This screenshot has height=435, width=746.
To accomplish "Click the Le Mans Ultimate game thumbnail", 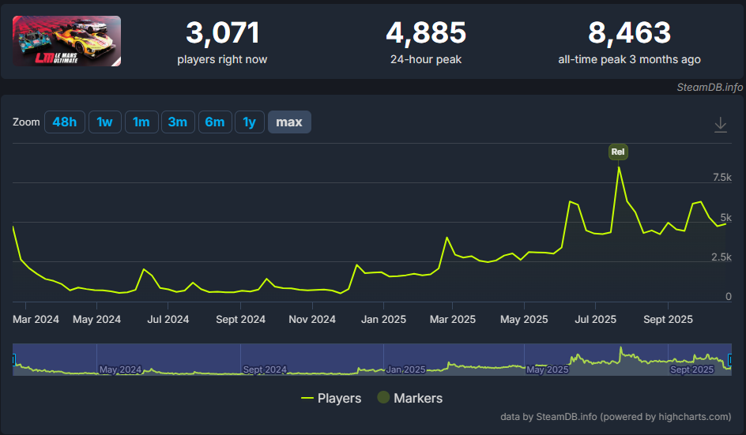I will (x=66, y=41).
